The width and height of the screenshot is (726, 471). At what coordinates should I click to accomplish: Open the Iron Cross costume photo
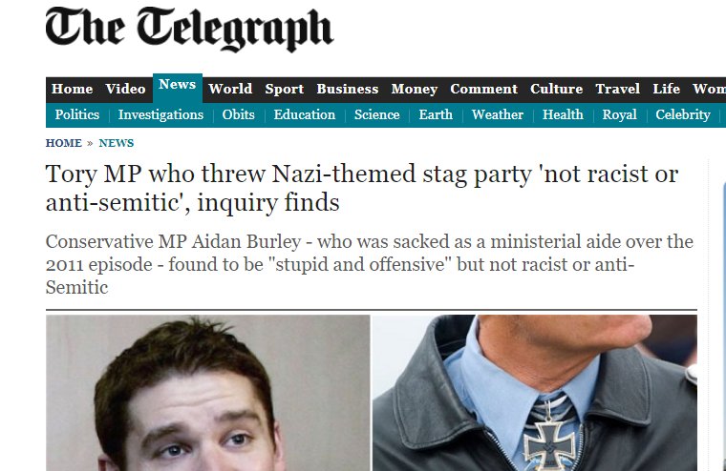(535, 393)
